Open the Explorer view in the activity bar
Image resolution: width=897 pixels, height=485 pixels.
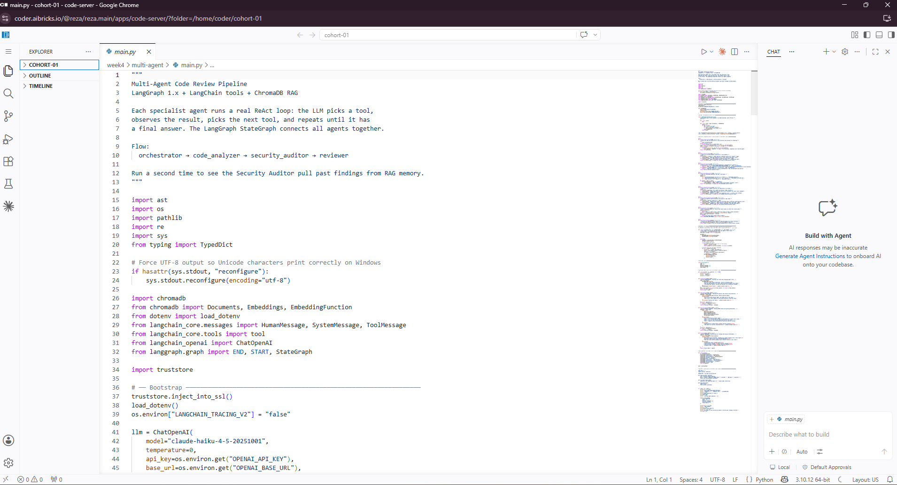8,71
